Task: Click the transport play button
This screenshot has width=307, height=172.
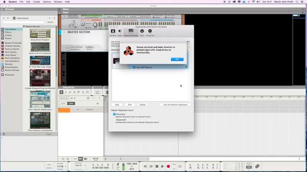Action: (163, 166)
